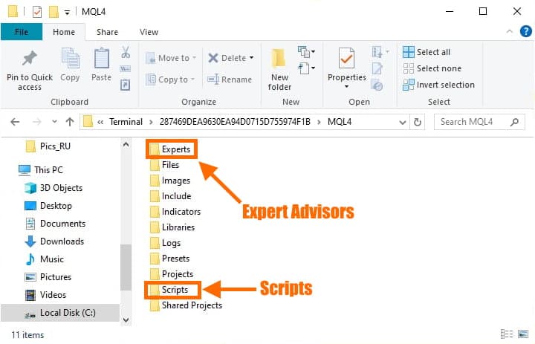
Task: Switch to details view icon
Action: (507, 334)
